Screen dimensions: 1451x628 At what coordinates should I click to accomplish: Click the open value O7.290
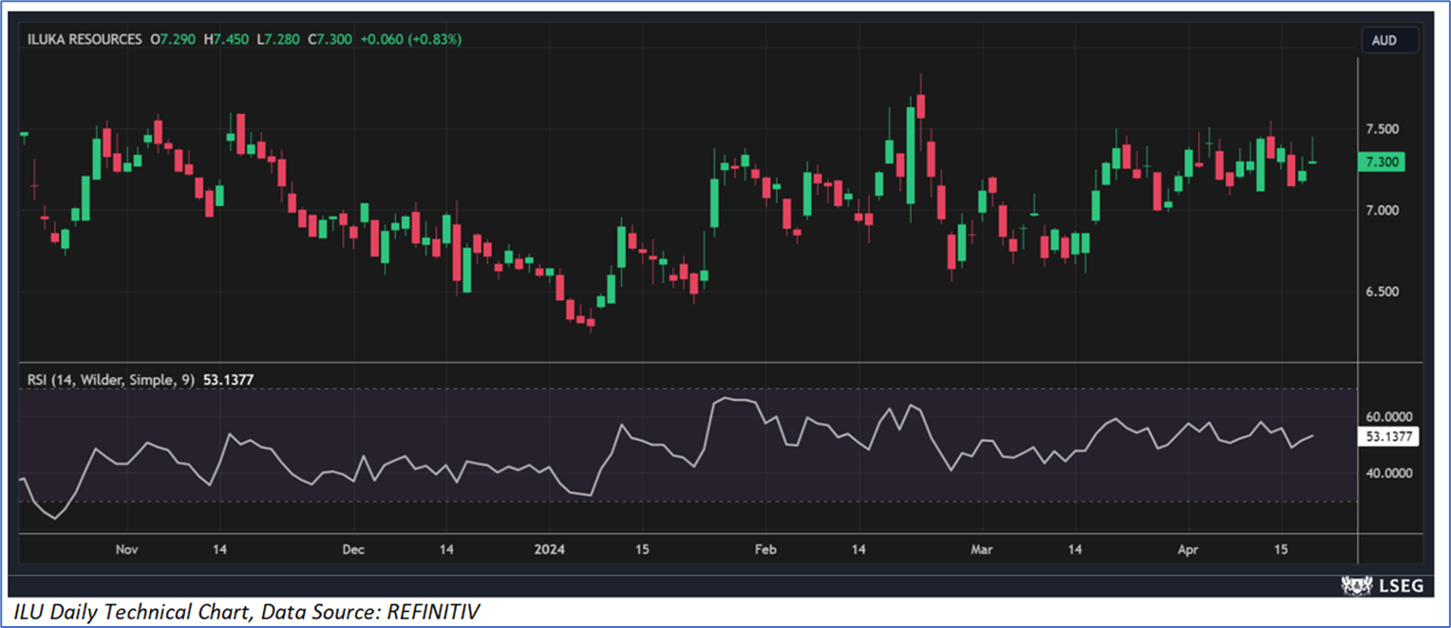coord(173,40)
